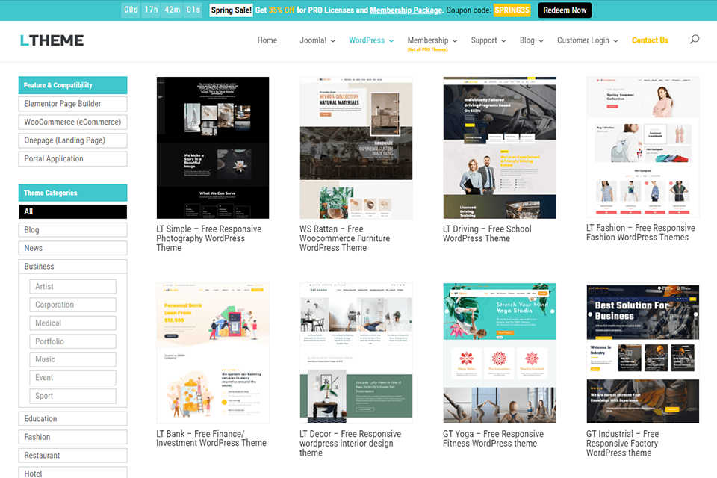Open Customer Login menu item
Screen dimensions: 717x478
pos(583,40)
